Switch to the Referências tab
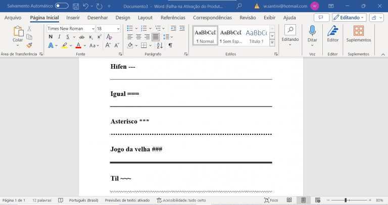Screen dimensions: 388x205 pos(173,17)
